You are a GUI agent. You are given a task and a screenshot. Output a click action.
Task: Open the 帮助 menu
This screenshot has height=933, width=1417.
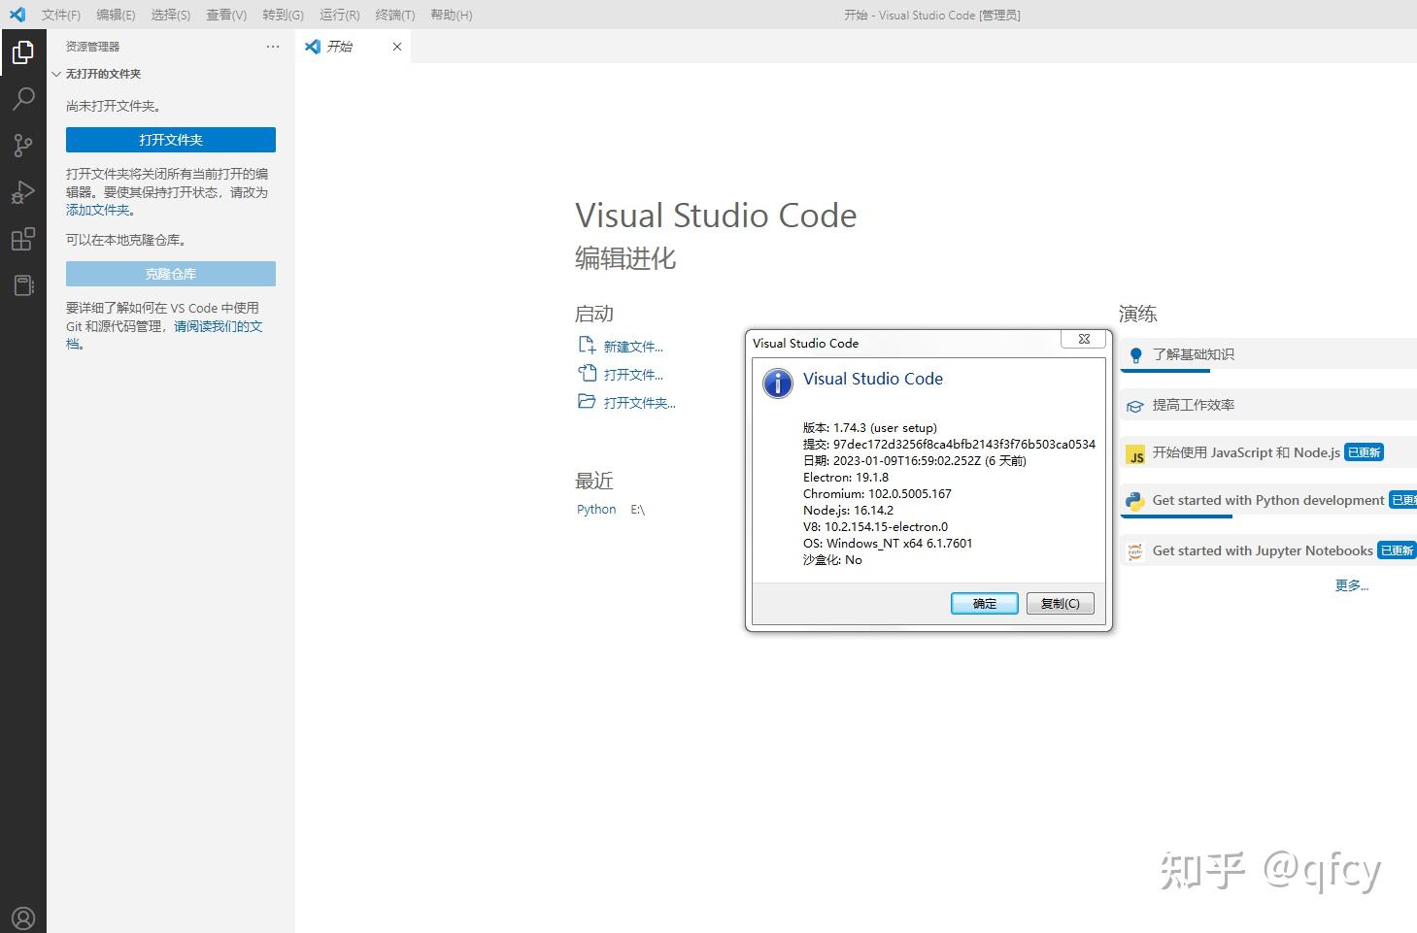click(x=451, y=15)
